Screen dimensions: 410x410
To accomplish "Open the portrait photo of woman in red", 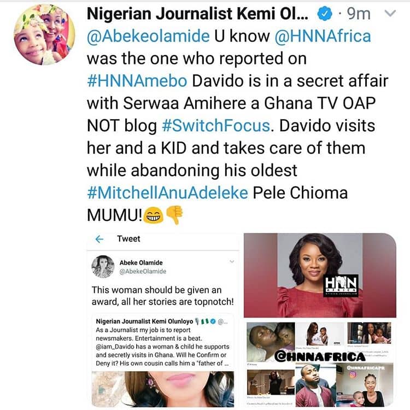I will click(x=320, y=275).
